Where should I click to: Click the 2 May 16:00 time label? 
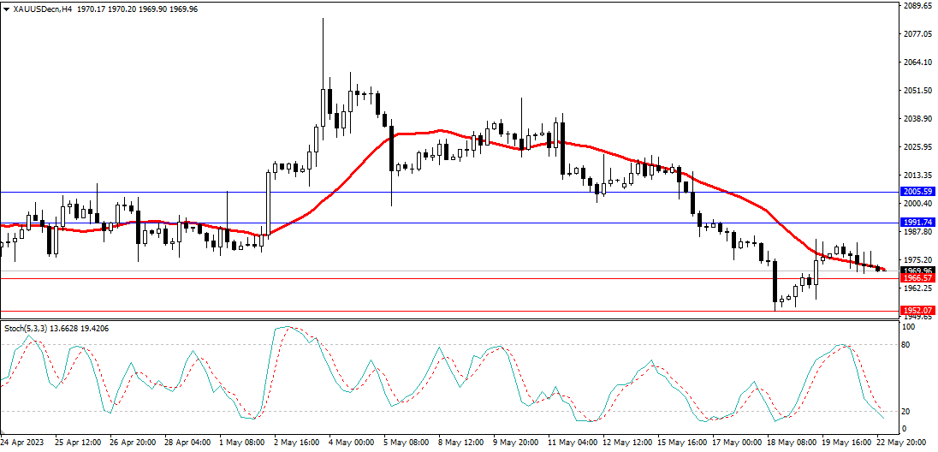tap(297, 443)
